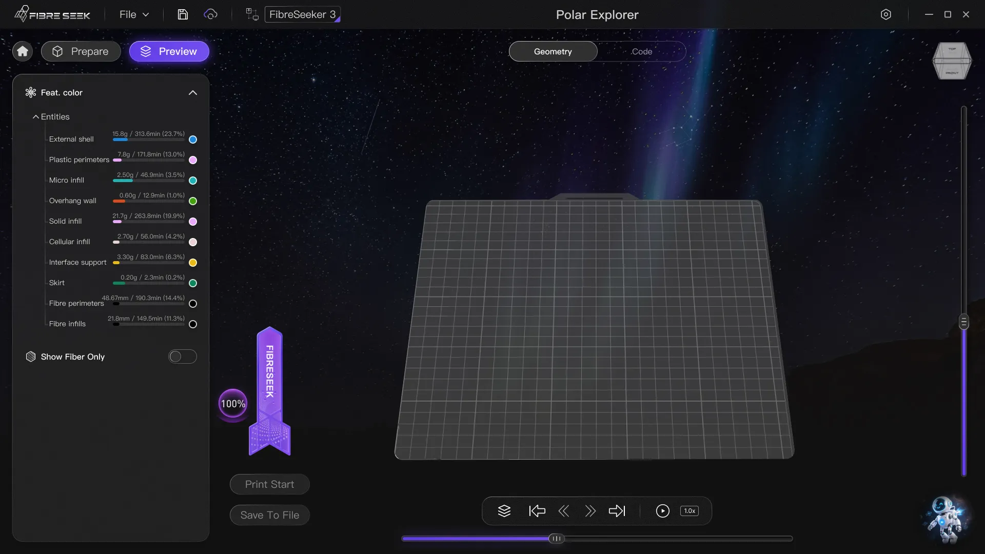Collapse the Feat. color panel chevron

click(x=193, y=93)
